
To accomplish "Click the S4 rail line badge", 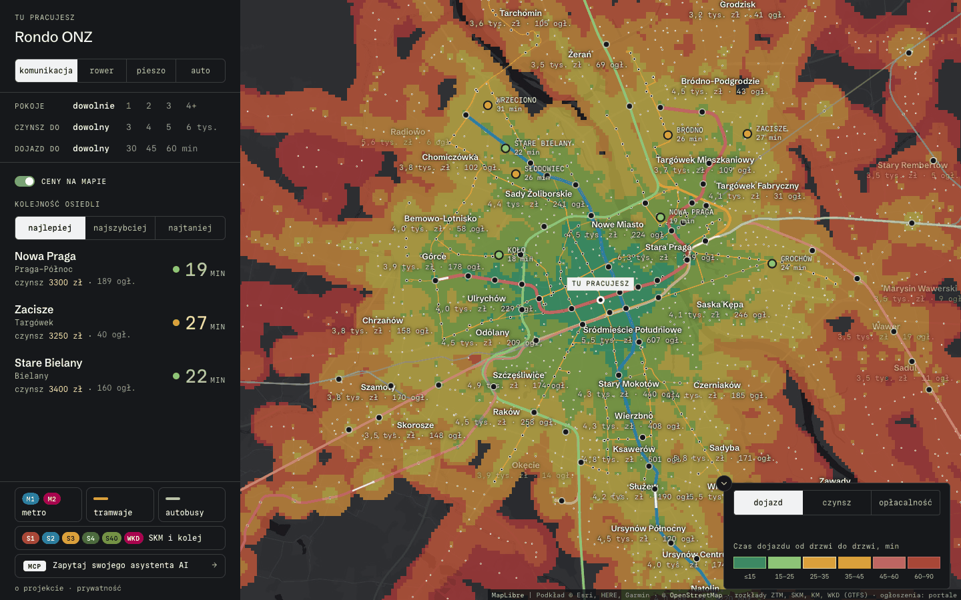I will click(91, 538).
